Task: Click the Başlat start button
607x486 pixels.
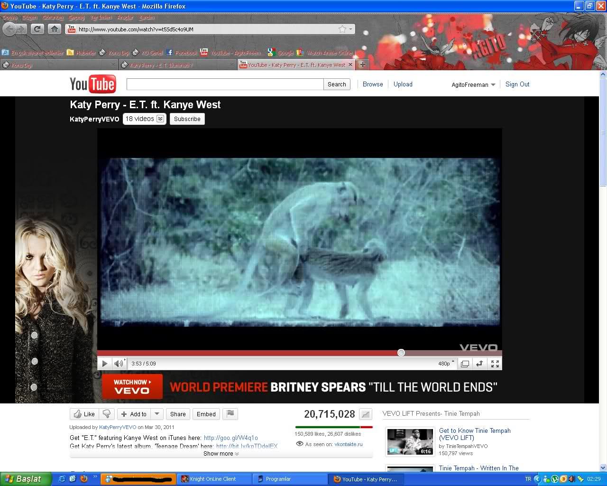Action: click(26, 479)
